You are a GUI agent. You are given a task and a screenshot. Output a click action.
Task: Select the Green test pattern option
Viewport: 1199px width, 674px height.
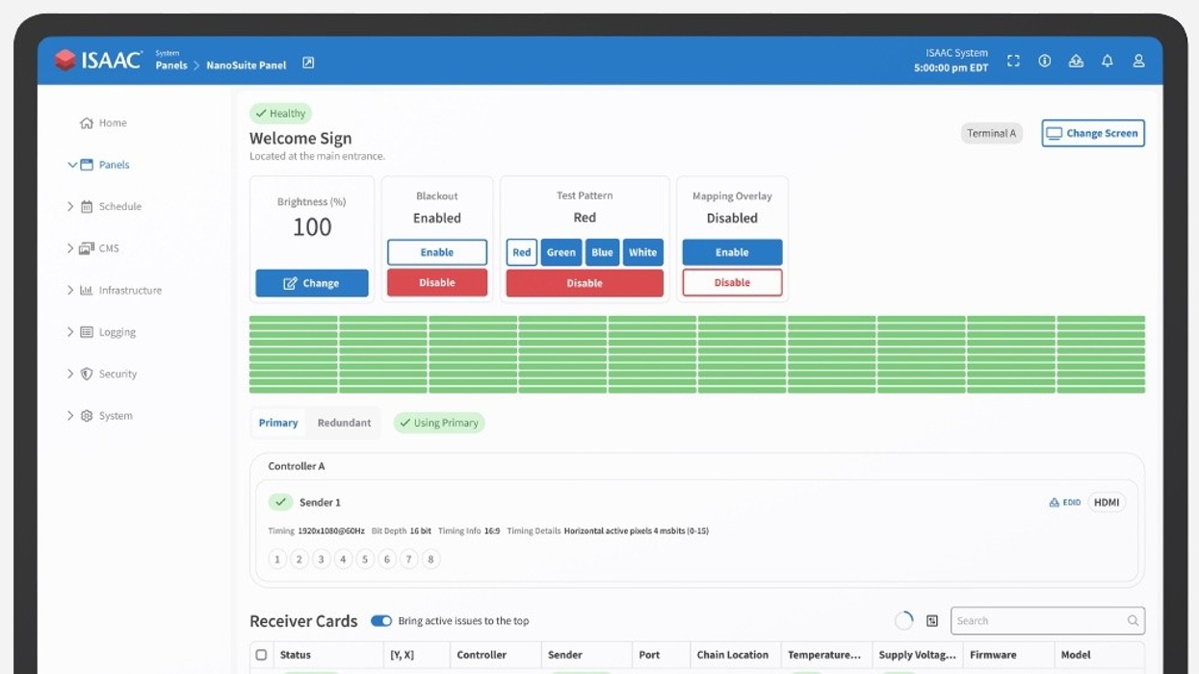560,252
